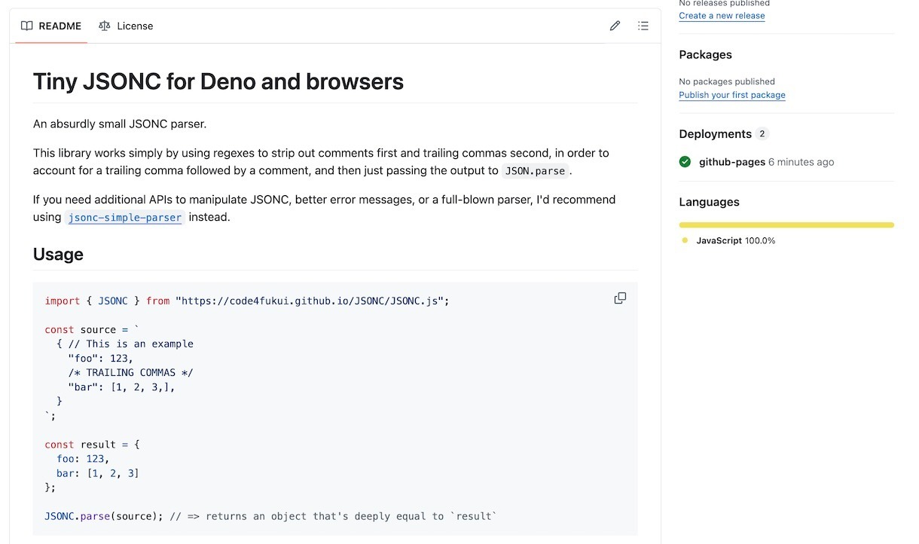Click the green check deployment status icon

pos(685,162)
